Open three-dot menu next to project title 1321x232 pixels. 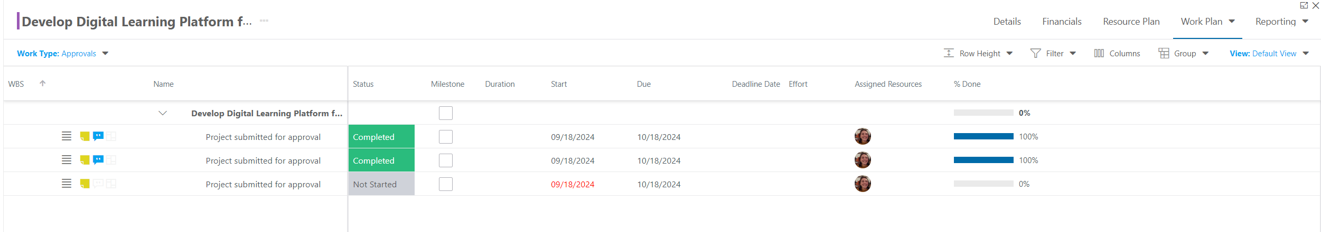point(264,21)
